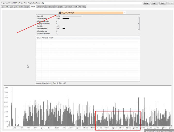Click the dropdown arrow of player selector
This screenshot has width=174, height=132.
[x=125, y=13]
